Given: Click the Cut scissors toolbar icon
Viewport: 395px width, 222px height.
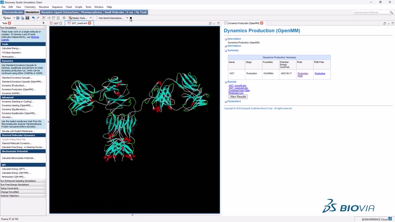Looking at the screenshot, I should pos(49,18).
